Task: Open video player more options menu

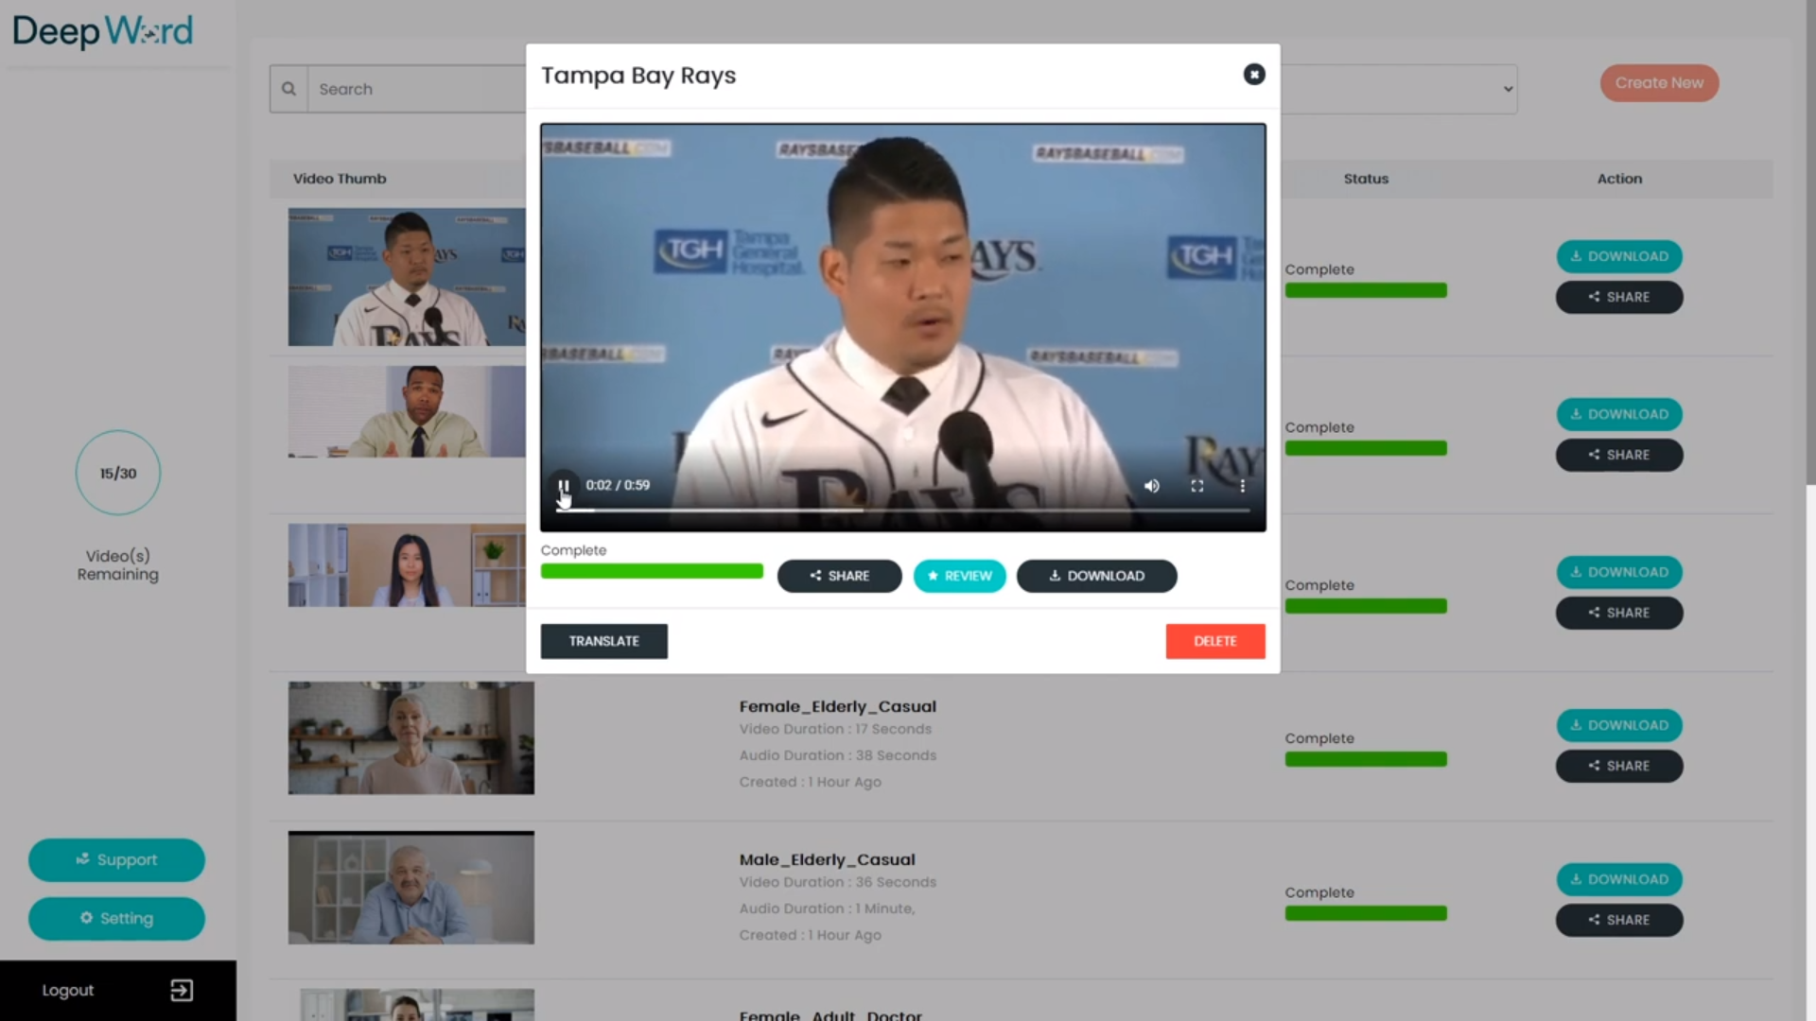Action: tap(1242, 486)
